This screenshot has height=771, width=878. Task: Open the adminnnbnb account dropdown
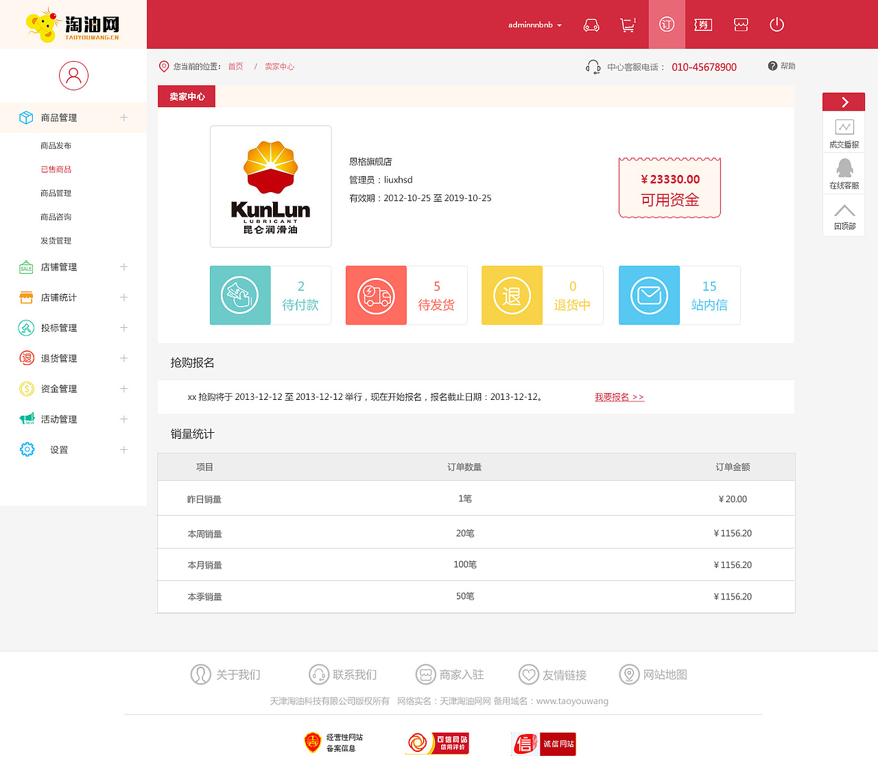[535, 24]
